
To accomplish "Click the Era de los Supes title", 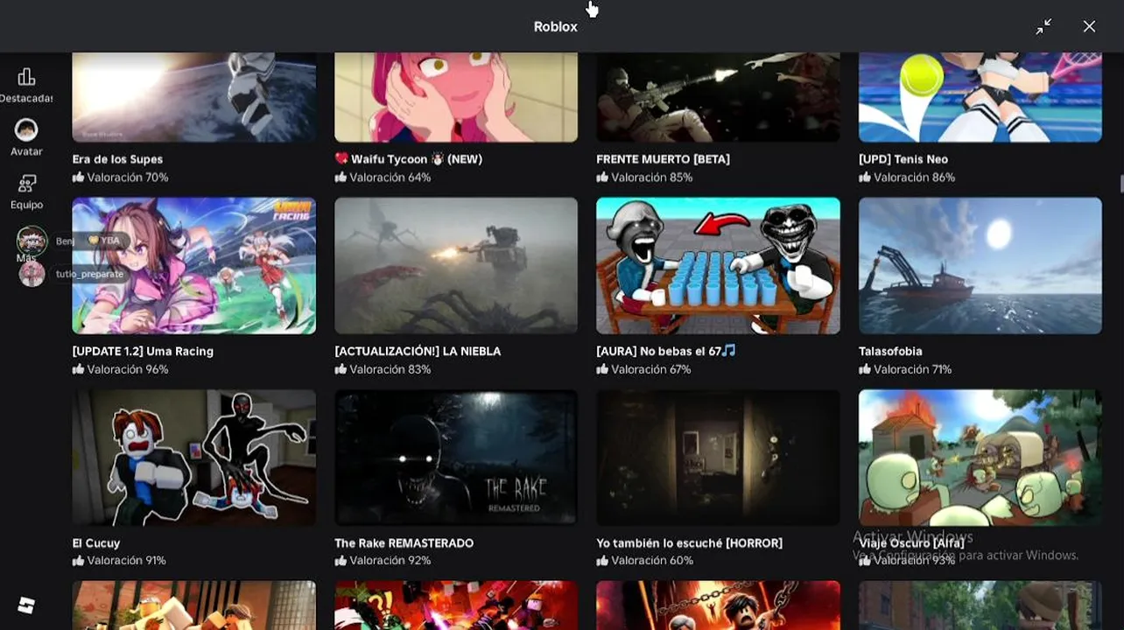I will point(117,159).
